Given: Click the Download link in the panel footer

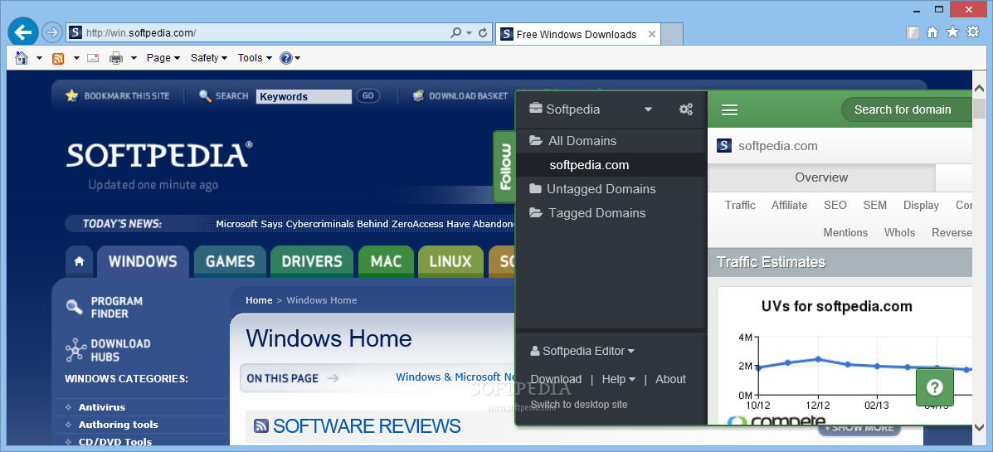Looking at the screenshot, I should point(556,379).
